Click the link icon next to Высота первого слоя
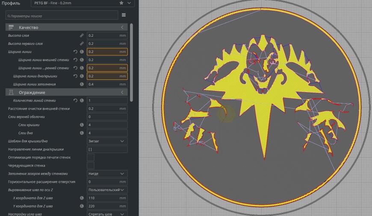 pos(82,44)
